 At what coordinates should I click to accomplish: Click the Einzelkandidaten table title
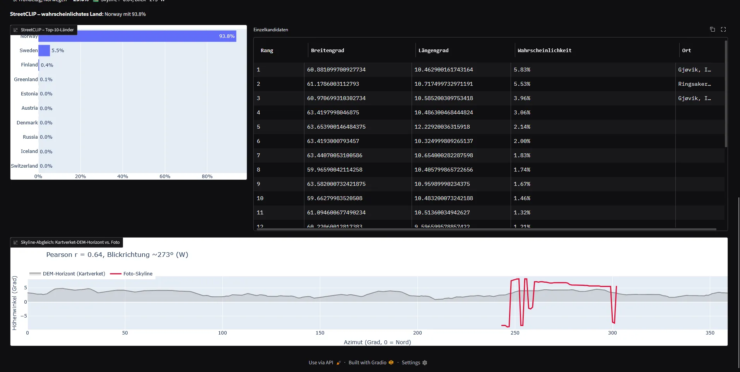point(271,30)
